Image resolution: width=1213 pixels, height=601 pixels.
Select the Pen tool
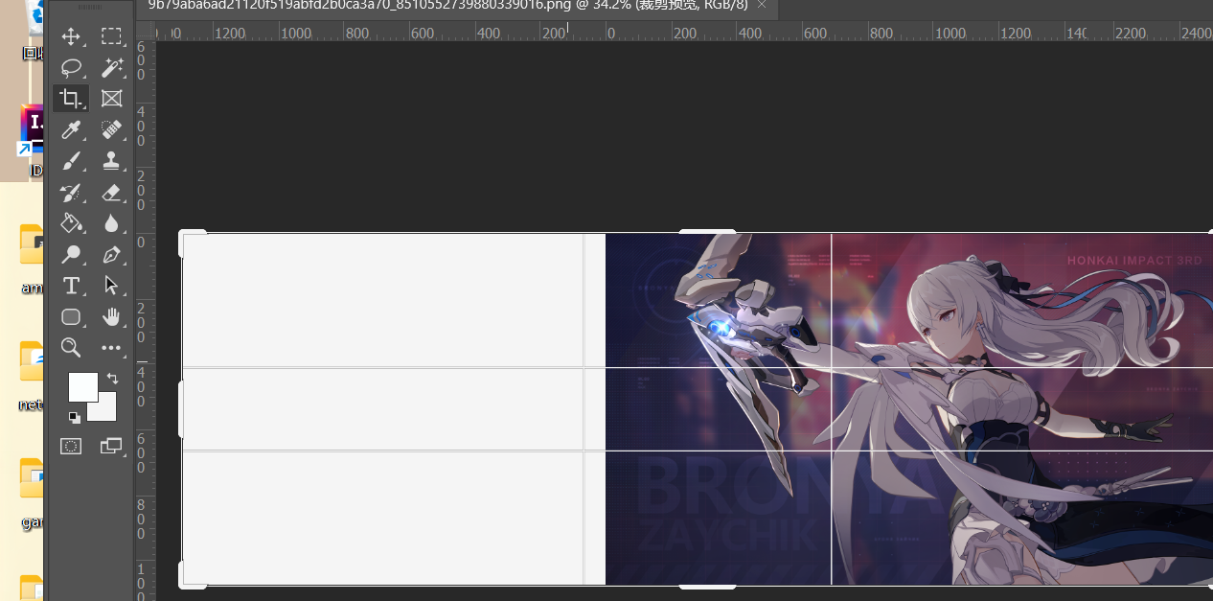click(x=112, y=254)
